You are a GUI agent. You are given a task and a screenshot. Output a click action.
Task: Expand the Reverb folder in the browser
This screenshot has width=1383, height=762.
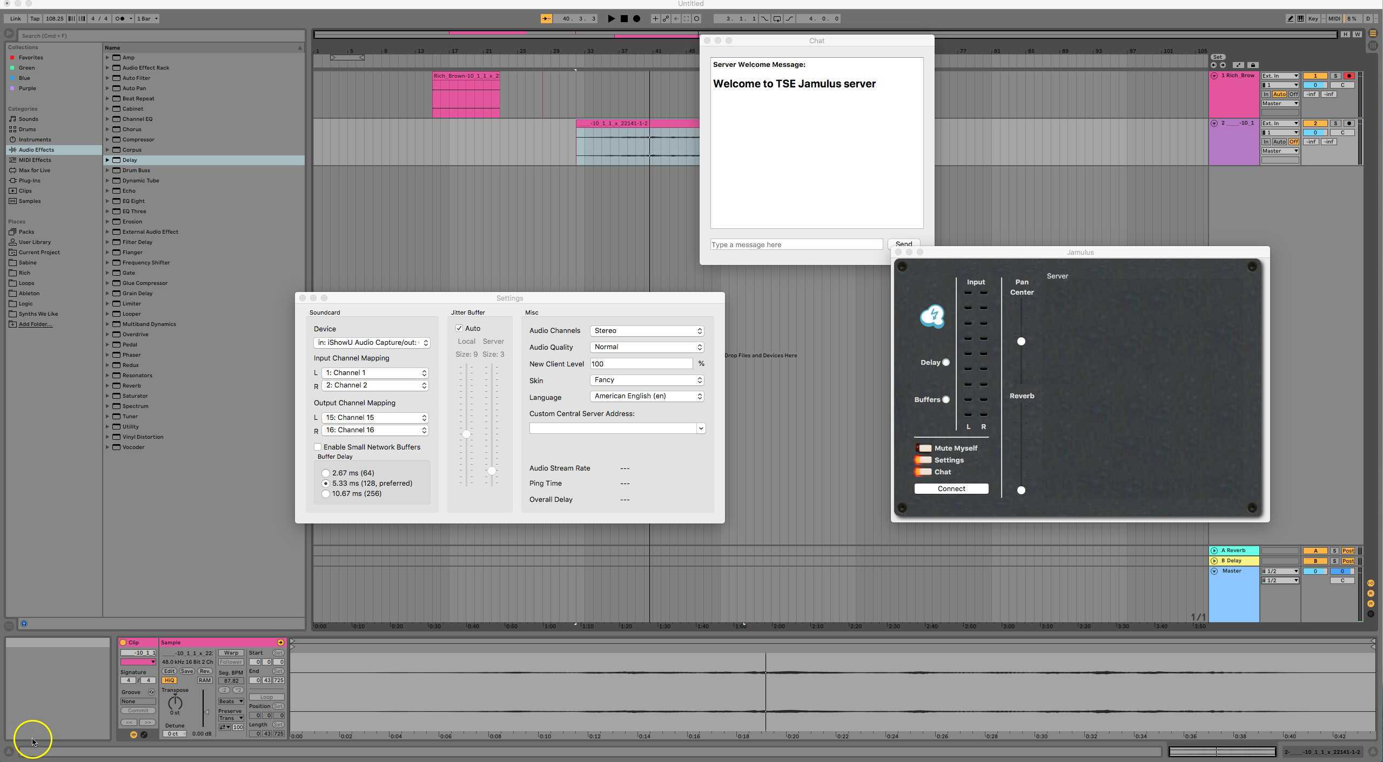click(108, 385)
